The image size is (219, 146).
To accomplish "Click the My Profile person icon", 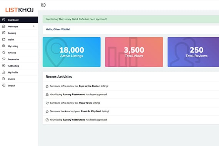I will pos(4,72).
